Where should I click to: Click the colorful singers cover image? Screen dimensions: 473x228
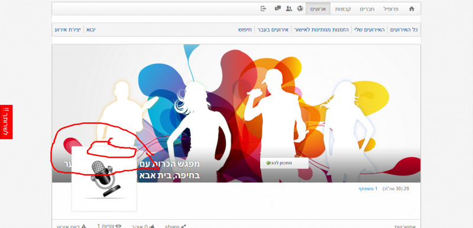[x=236, y=113]
